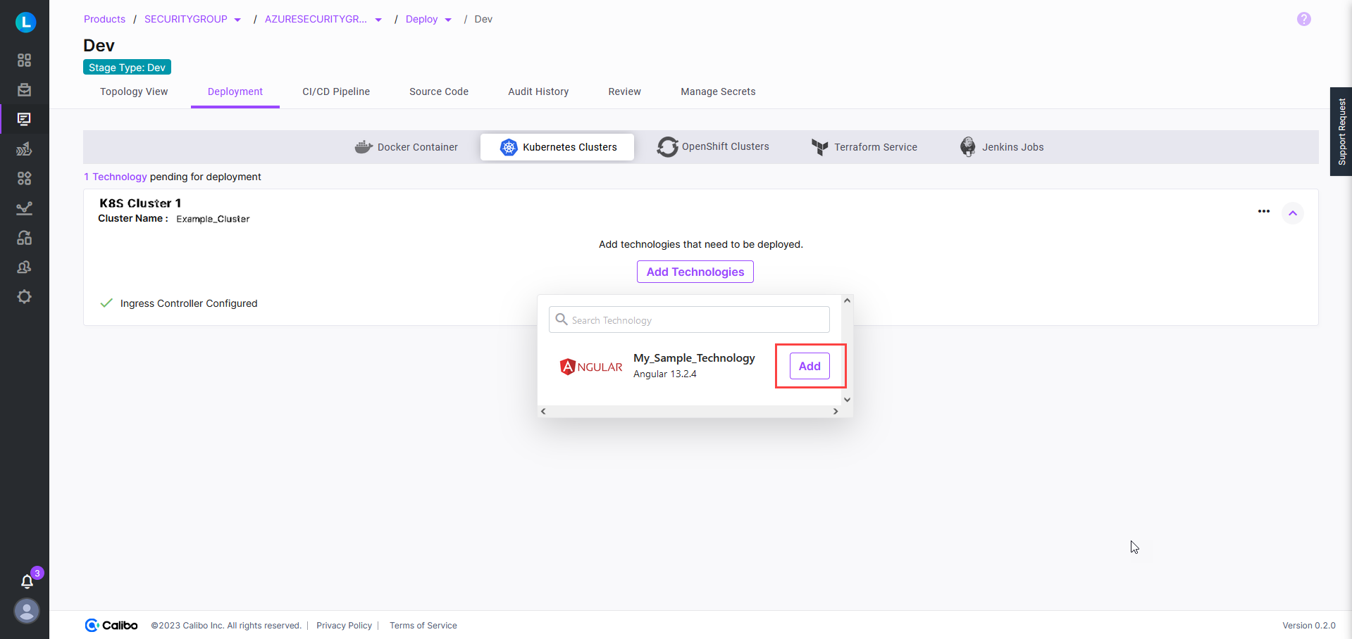Viewport: 1352px width, 639px height.
Task: Select the Kubernetes Clusters deployment icon
Action: click(x=509, y=147)
